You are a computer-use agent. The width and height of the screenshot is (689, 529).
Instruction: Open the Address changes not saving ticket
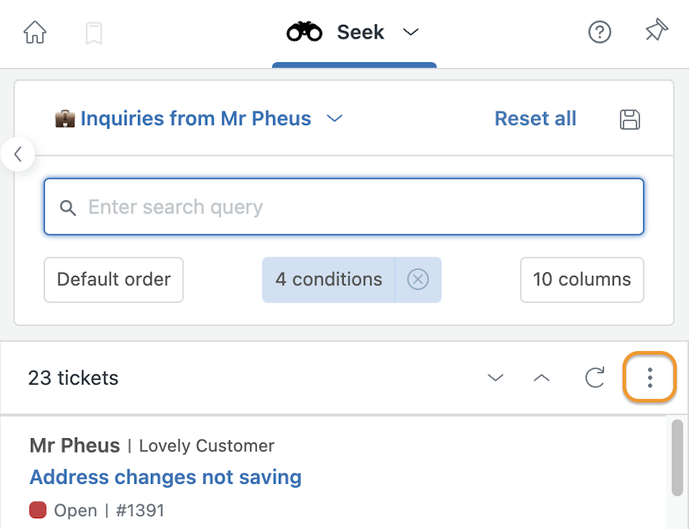click(166, 477)
